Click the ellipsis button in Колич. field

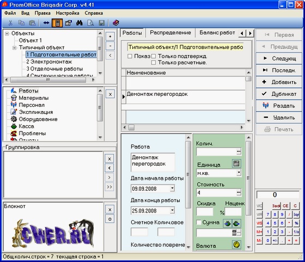tap(239, 151)
